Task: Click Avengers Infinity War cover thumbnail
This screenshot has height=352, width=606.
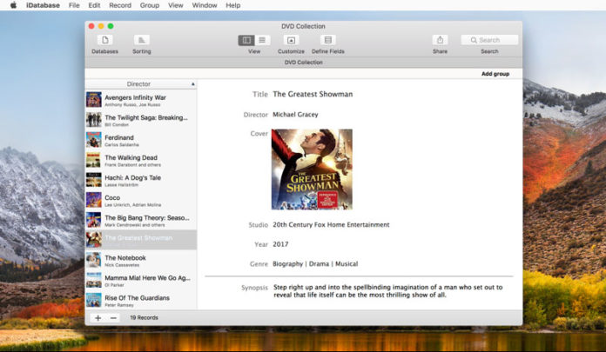Action: coord(93,100)
